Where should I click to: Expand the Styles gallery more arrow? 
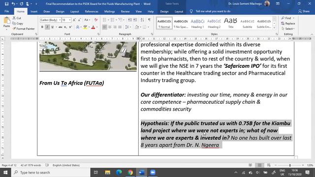274,28
